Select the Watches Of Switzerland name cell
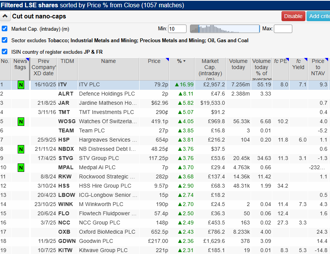Image resolution: width=330 pixels, height=254 pixels. [x=108, y=122]
